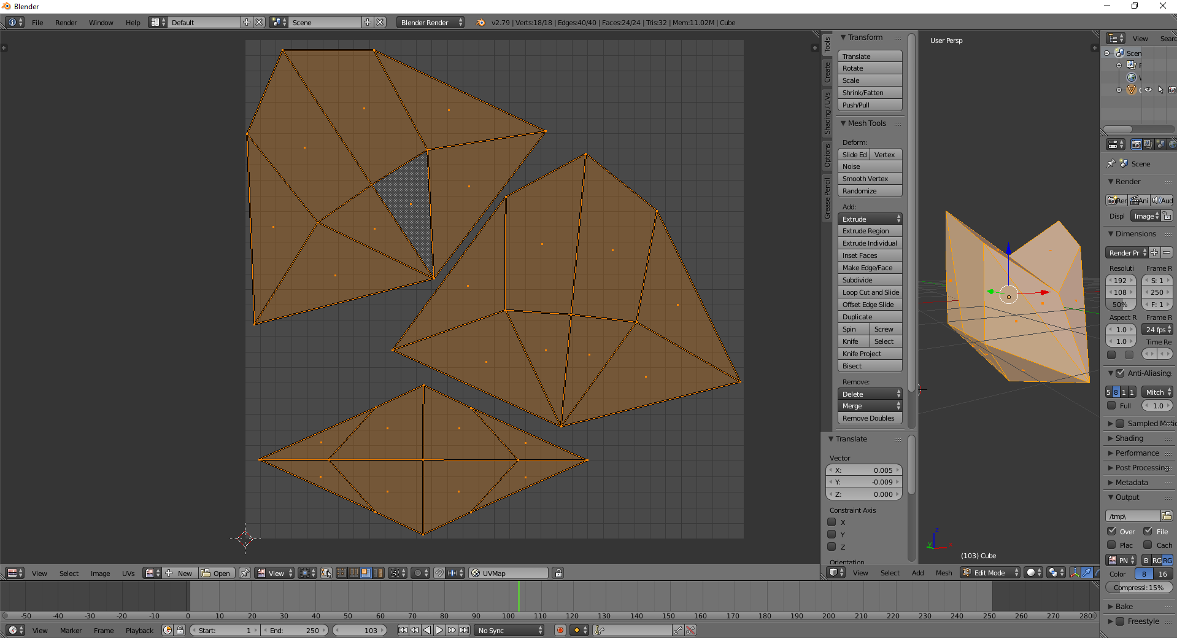The image size is (1177, 638).
Task: Enable the Z constraint axis checkbox
Action: pos(832,547)
